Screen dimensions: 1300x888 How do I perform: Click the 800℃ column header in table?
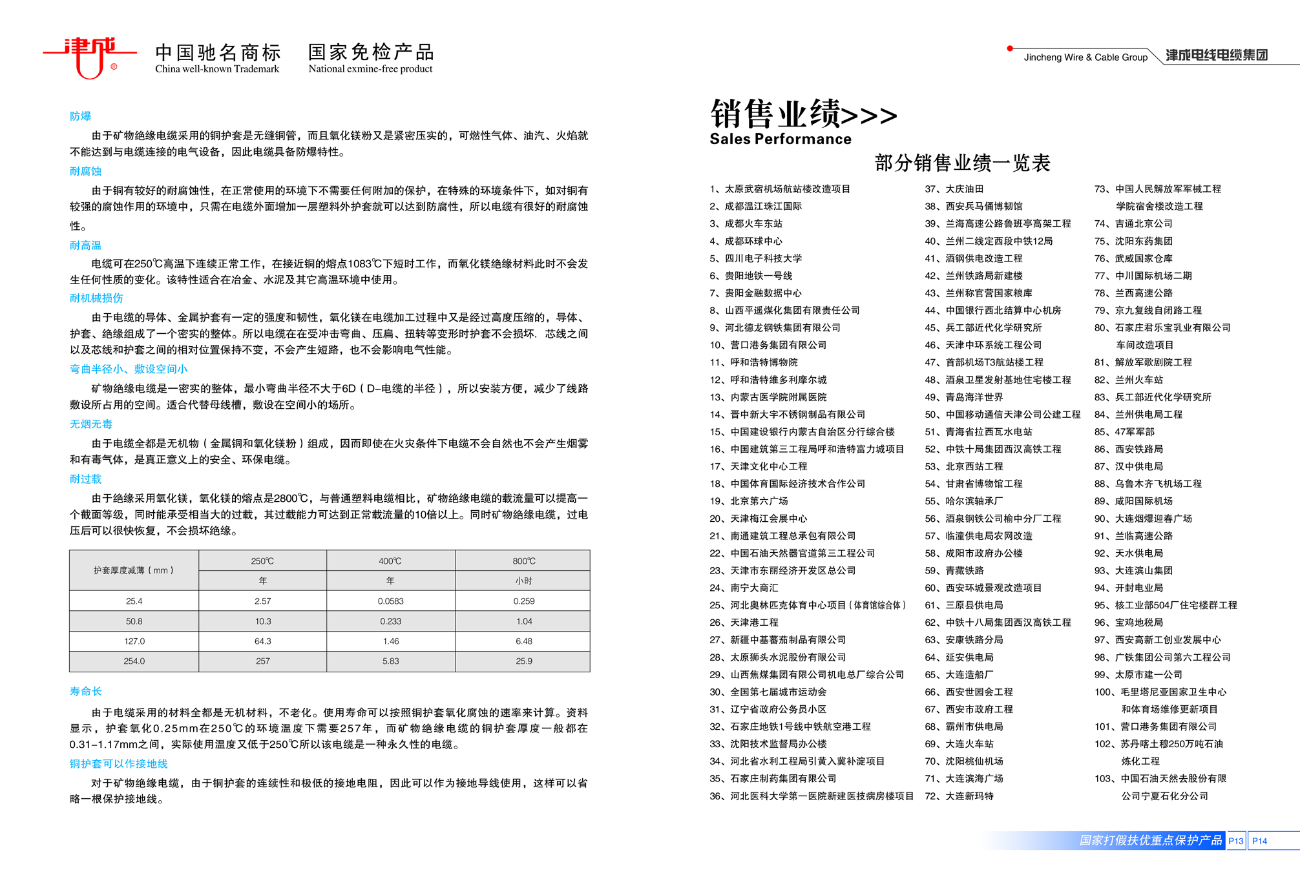523,561
